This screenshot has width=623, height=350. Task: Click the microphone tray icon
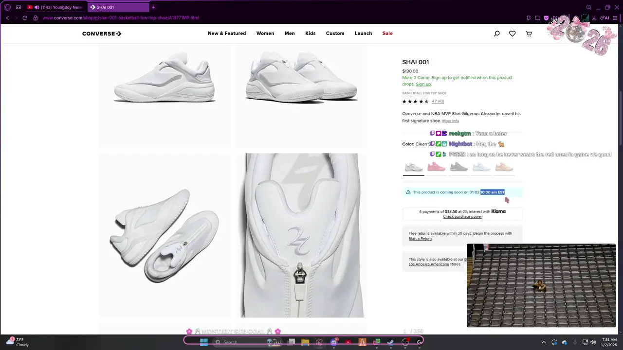coord(575,342)
